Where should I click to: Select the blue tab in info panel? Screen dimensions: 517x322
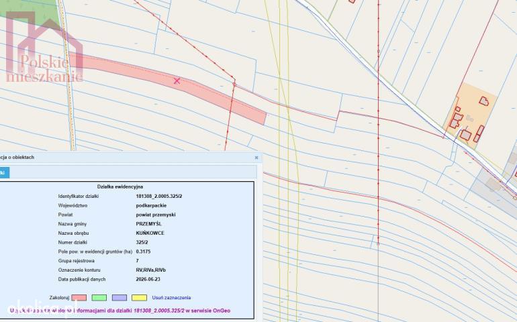4,172
